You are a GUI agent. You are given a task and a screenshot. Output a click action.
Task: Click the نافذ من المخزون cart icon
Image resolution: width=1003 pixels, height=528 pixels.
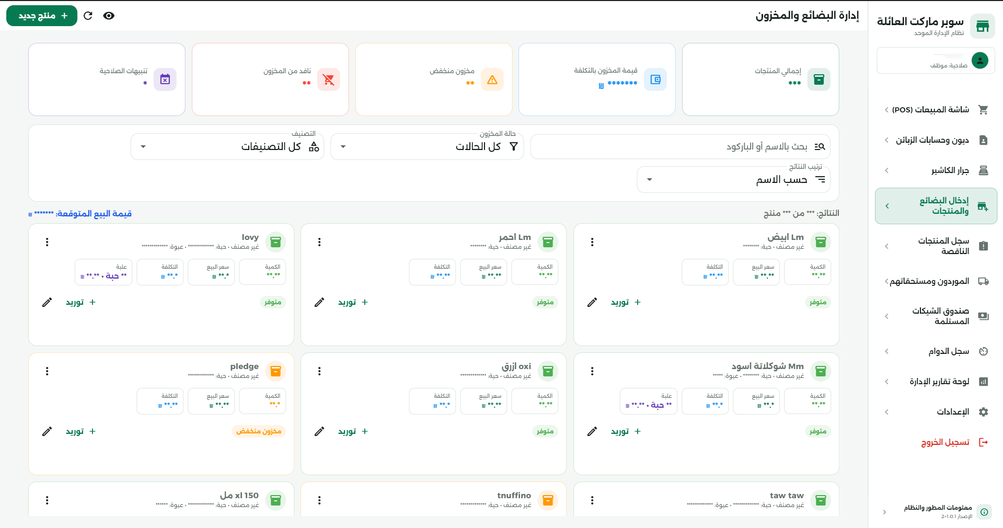point(329,79)
